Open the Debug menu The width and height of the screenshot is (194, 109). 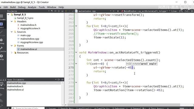coord(22,7)
